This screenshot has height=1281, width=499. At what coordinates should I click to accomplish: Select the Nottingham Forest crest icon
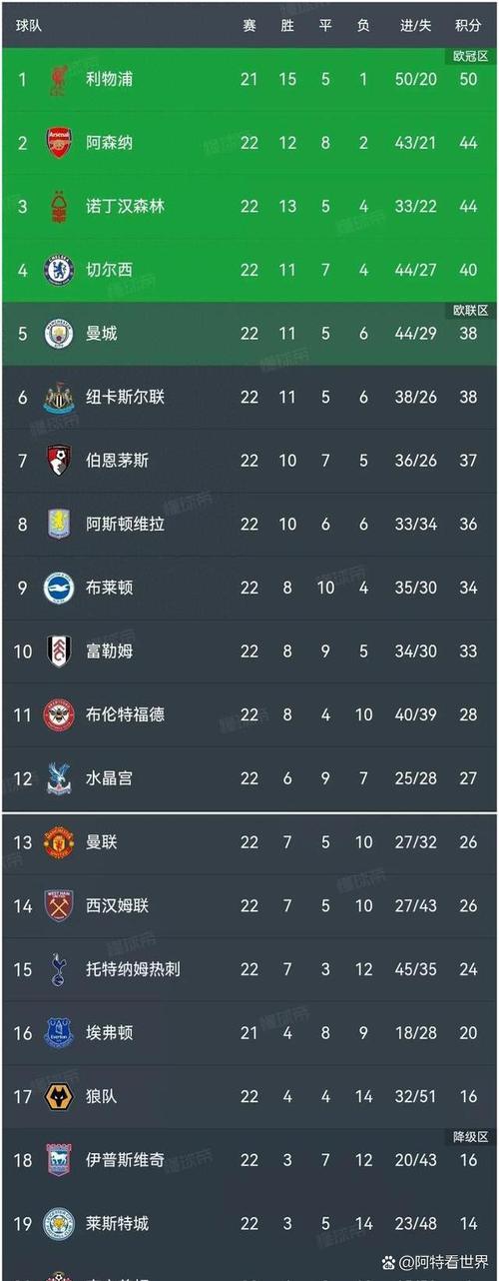(x=59, y=207)
